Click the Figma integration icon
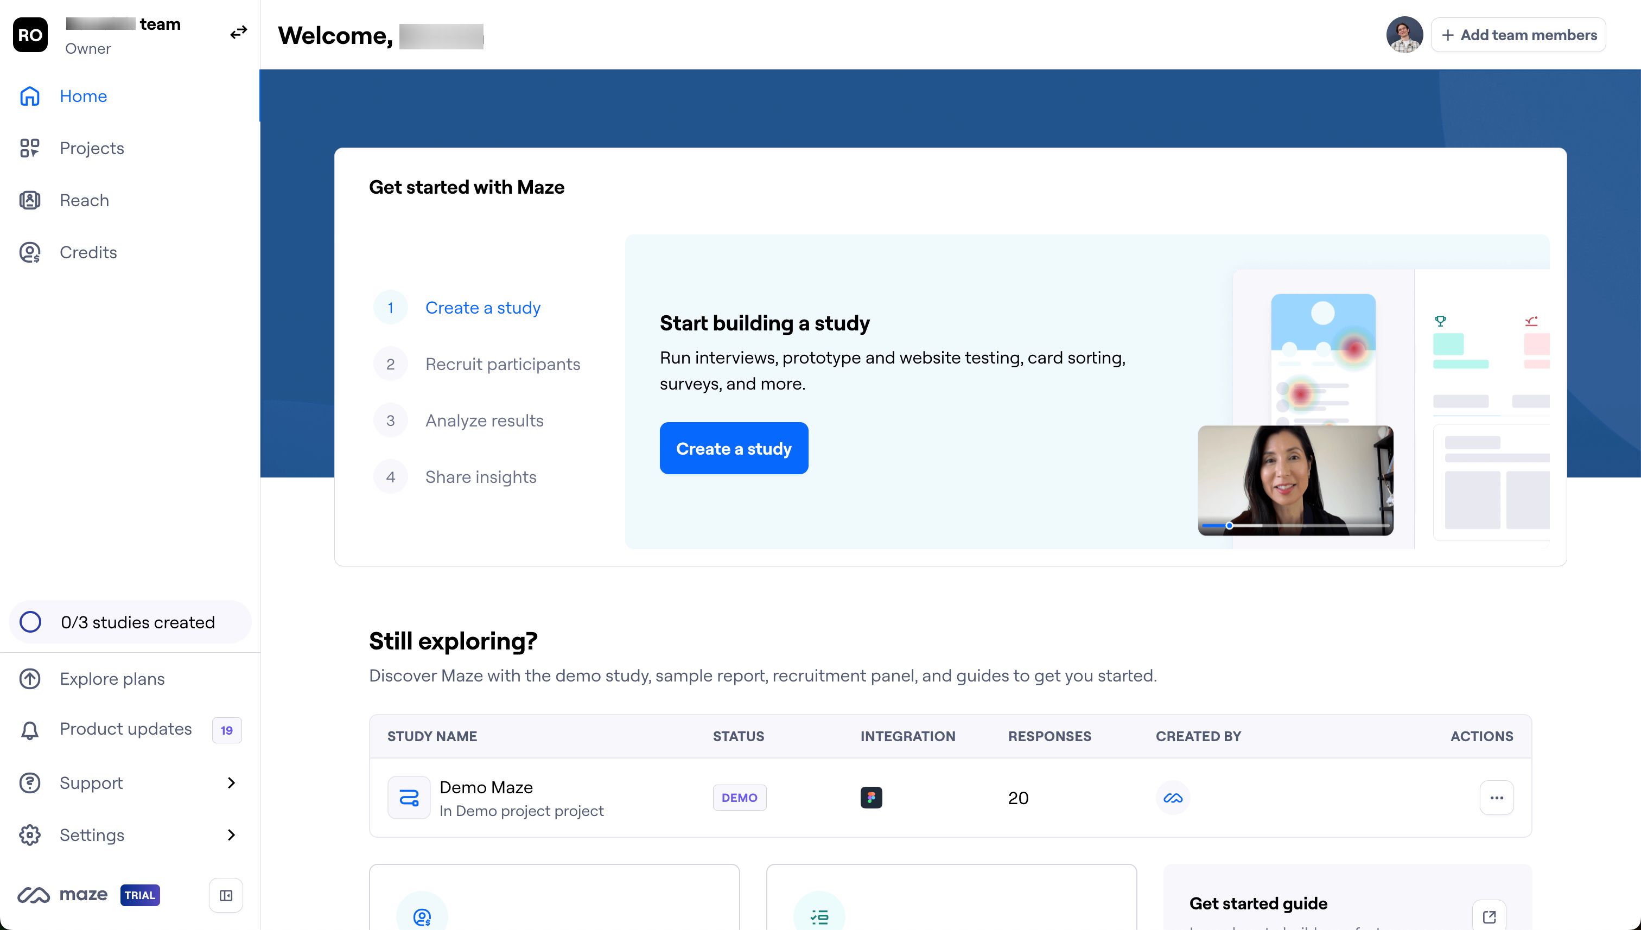The width and height of the screenshot is (1641, 930). coord(872,797)
